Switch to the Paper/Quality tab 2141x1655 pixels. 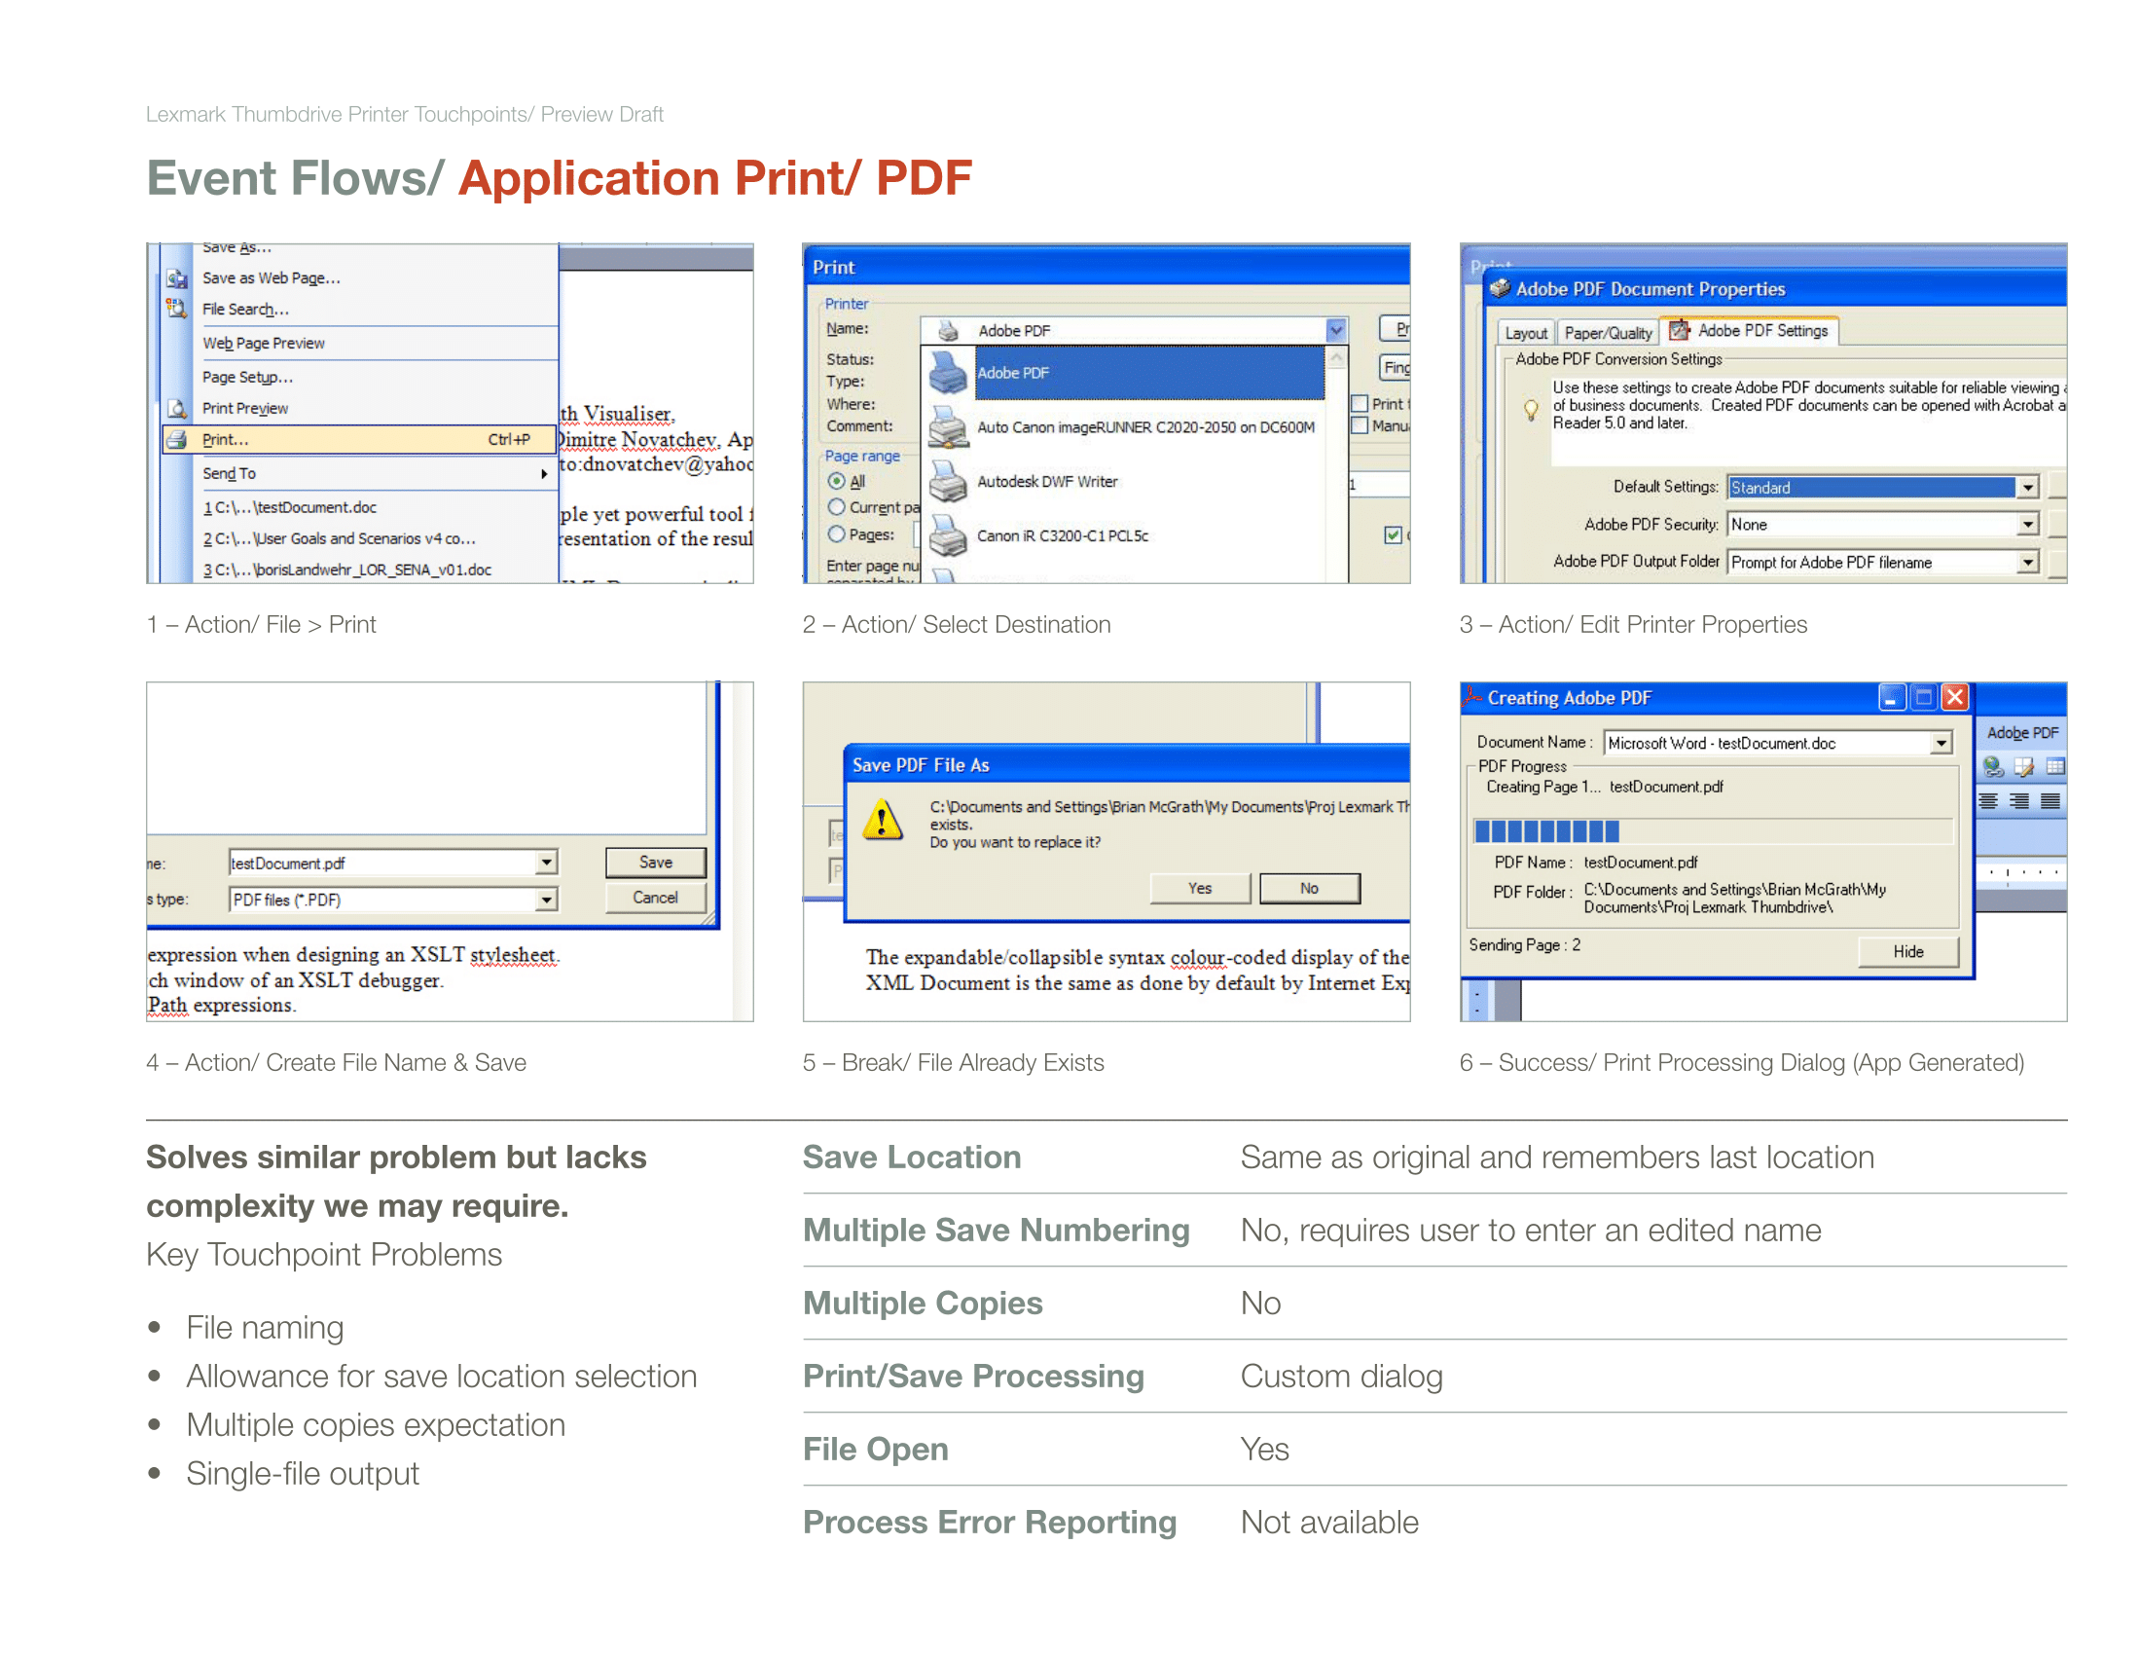(1608, 333)
